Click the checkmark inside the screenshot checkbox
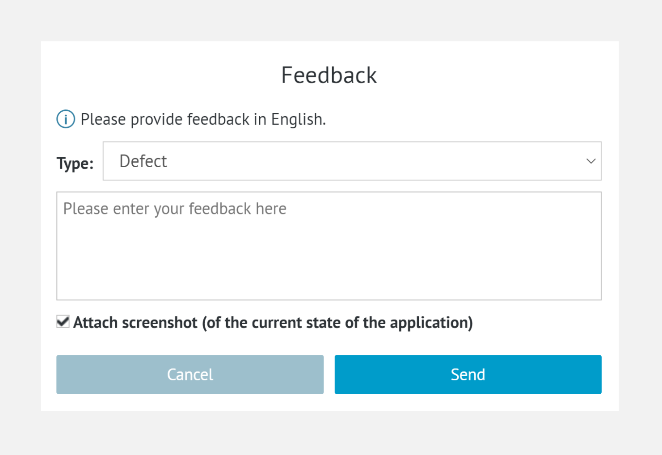662x455 pixels. 63,321
